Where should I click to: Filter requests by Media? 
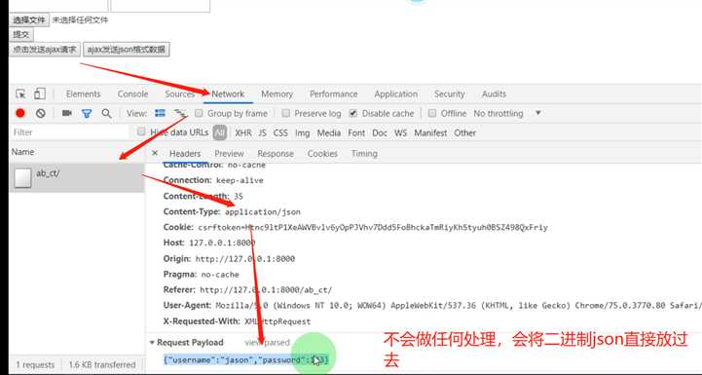[329, 132]
